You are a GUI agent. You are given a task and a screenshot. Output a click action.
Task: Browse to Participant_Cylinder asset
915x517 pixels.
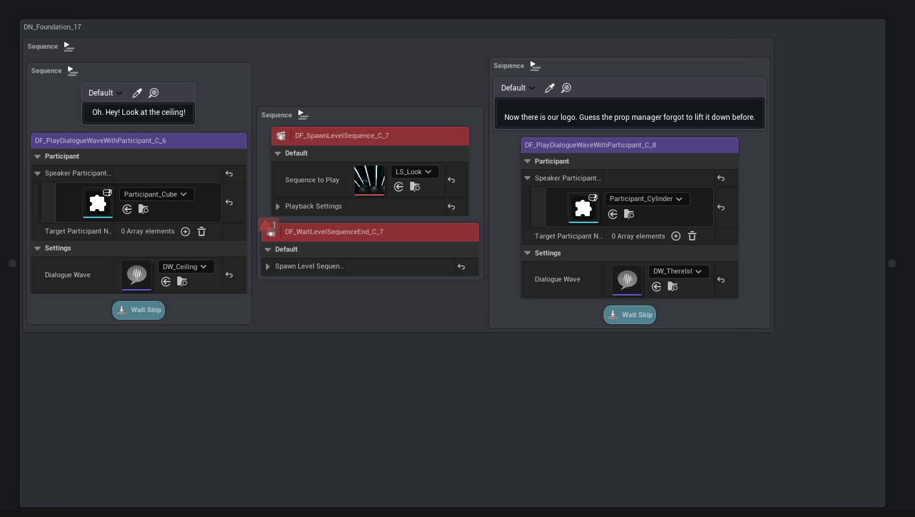point(629,214)
